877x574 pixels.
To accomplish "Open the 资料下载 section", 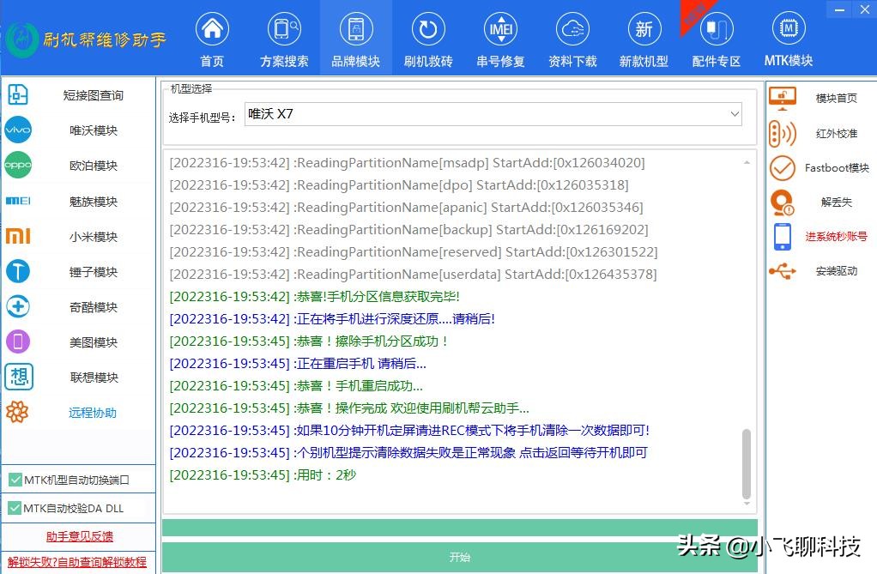I will pyautogui.click(x=572, y=37).
